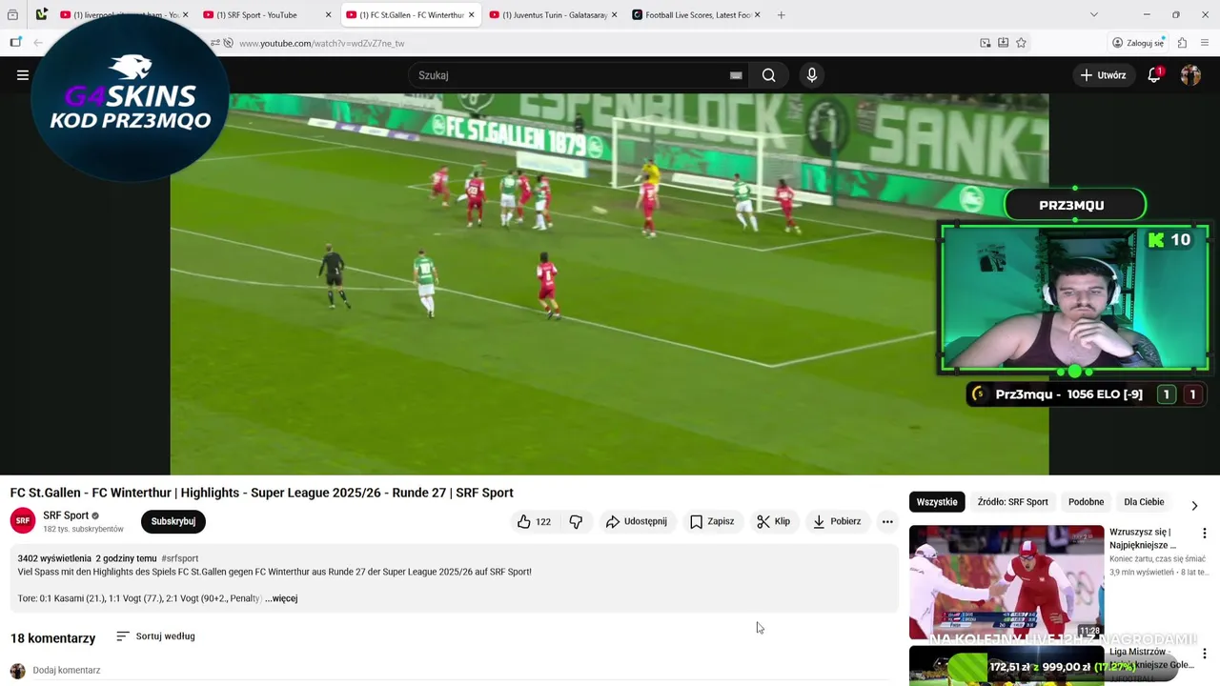
Task: Open the browser main menu icon
Action: 1206,43
